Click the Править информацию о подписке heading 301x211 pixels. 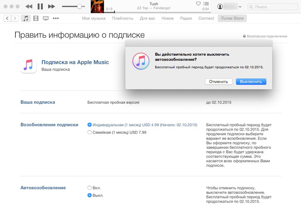point(80,35)
